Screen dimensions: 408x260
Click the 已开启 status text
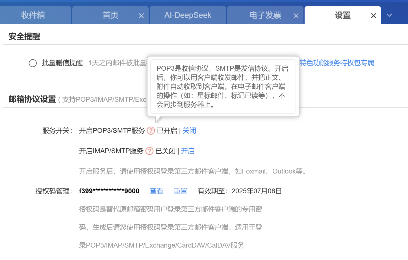pyautogui.click(x=167, y=131)
